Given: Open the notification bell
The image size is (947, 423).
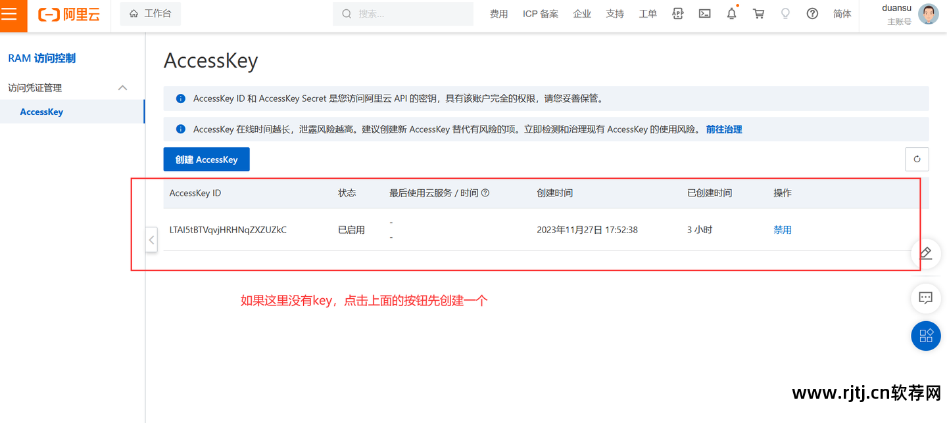Looking at the screenshot, I should (x=731, y=14).
